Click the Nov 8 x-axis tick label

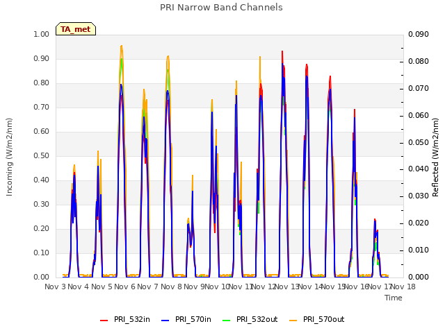coord(171,287)
